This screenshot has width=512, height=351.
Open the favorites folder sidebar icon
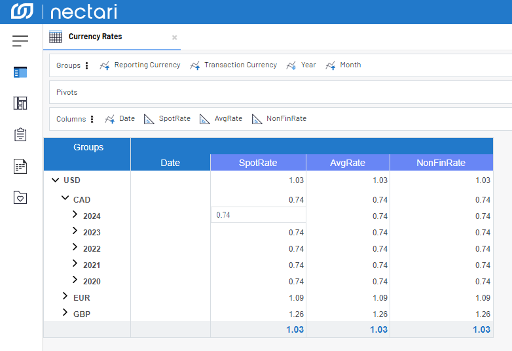(20, 197)
